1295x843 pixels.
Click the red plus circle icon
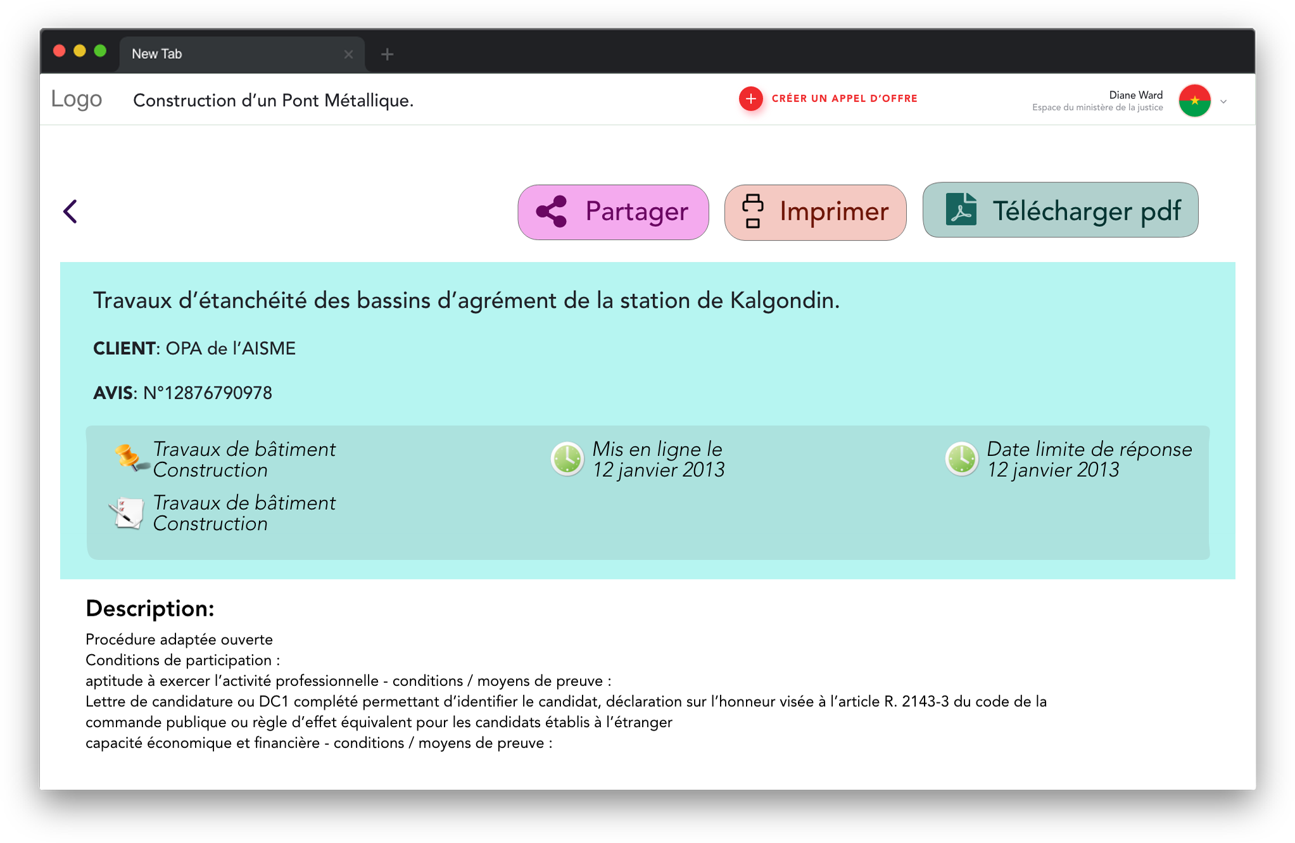pyautogui.click(x=750, y=99)
